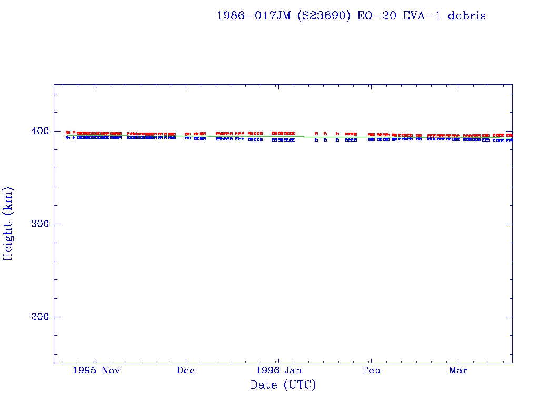Screen dimensions: 539x404
Task: Pick the leftmost blue data marker
Action: (67, 138)
